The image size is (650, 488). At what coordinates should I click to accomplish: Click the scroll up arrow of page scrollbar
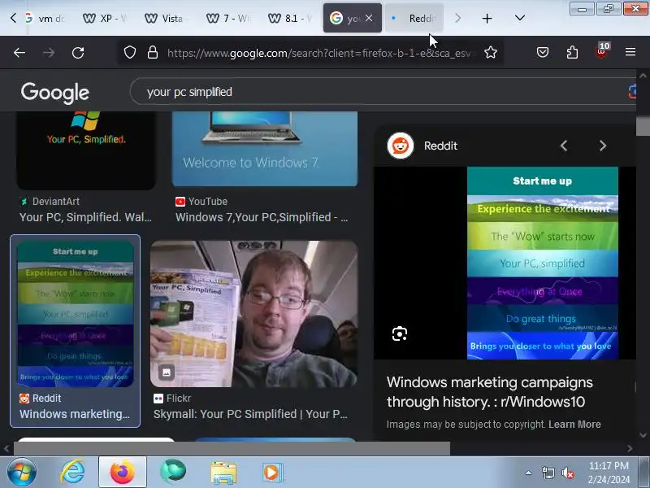point(643,76)
